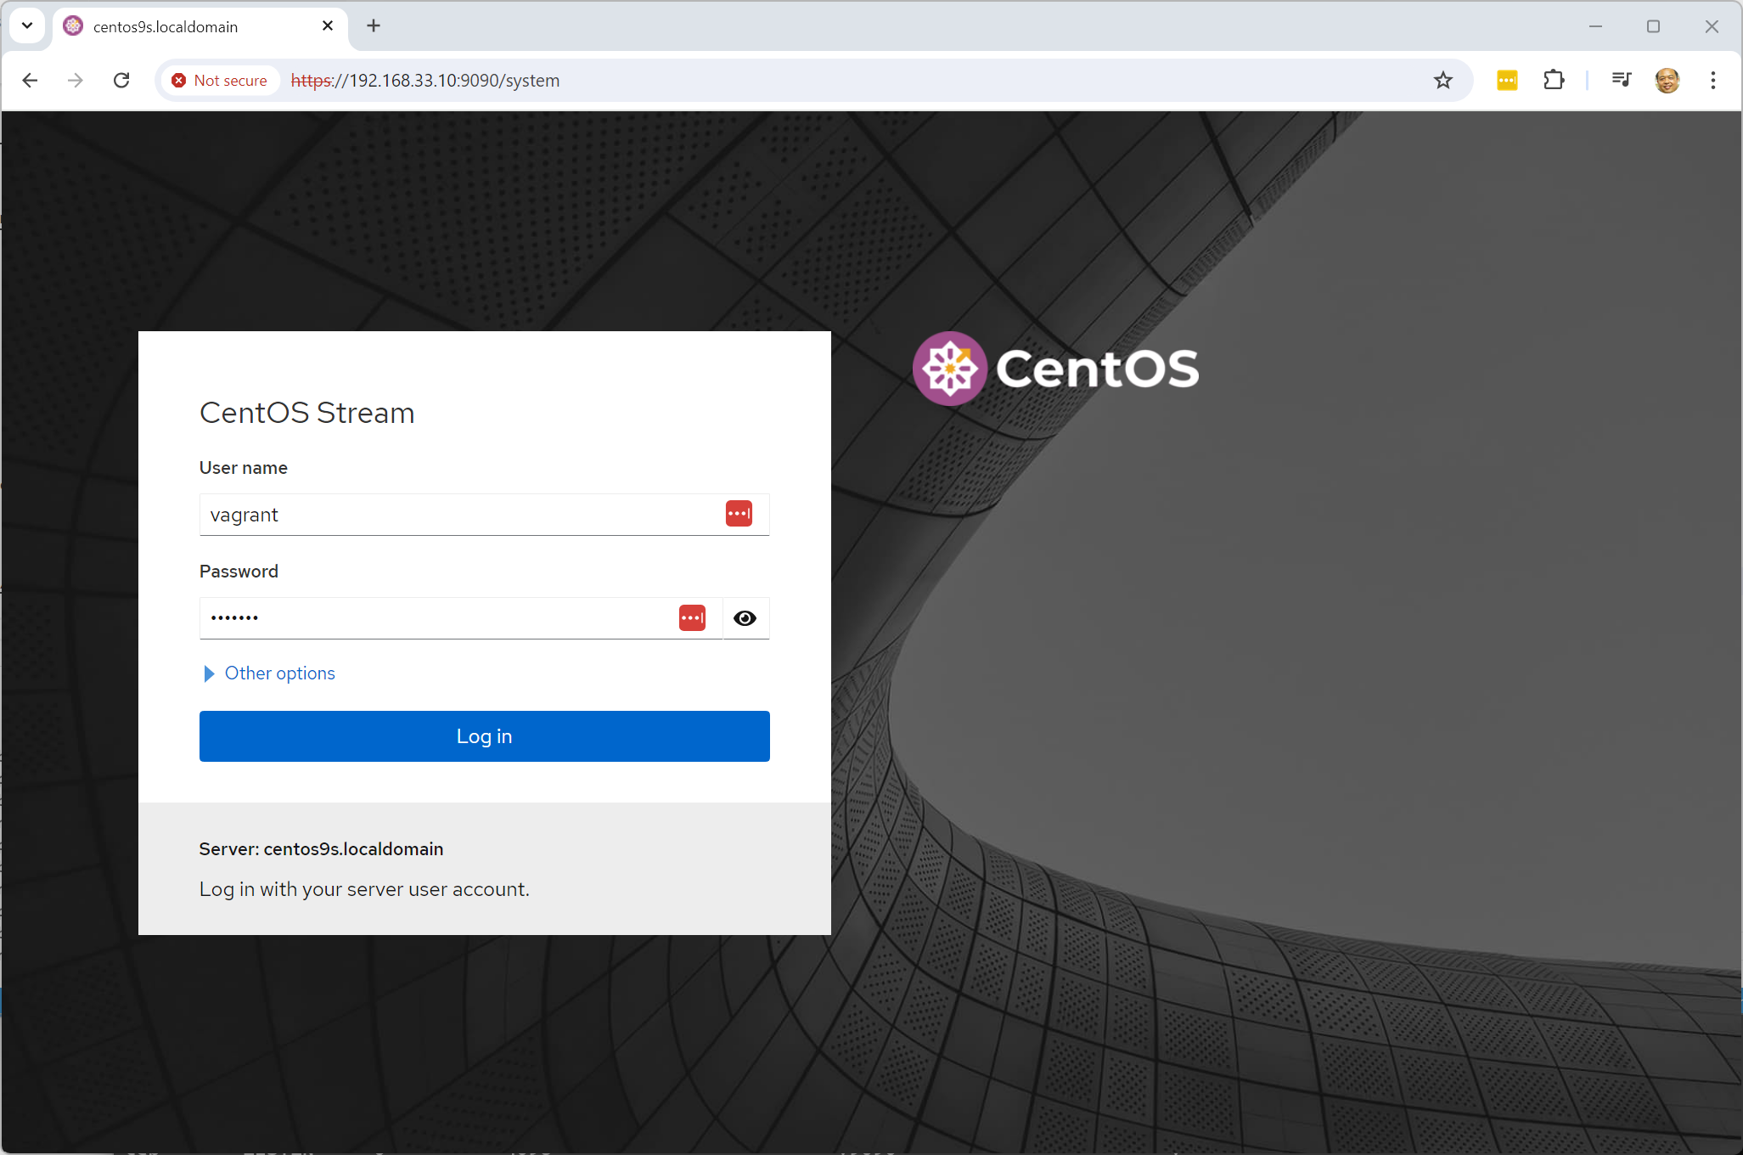1743x1155 pixels.
Task: Open the tab search dropdown arrow
Action: click(x=27, y=25)
